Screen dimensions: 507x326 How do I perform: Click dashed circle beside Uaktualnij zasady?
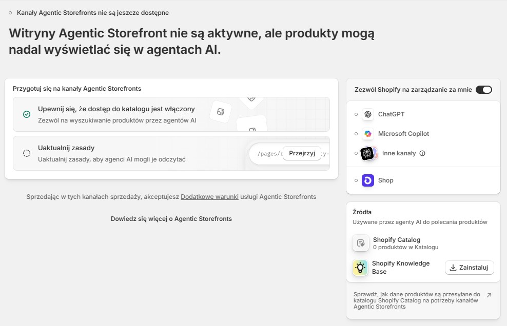[27, 153]
